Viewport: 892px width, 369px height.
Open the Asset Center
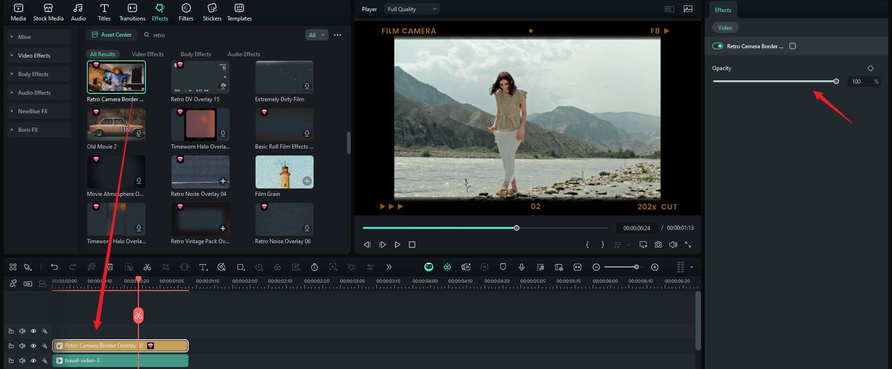pos(111,35)
